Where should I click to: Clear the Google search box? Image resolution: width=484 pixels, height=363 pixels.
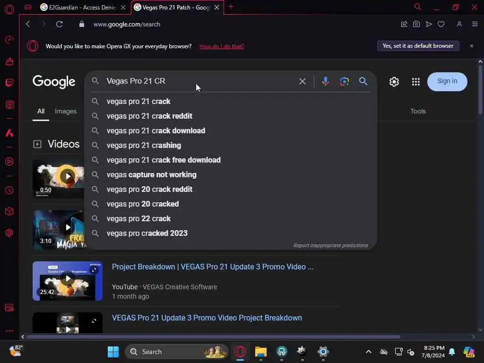[x=302, y=81]
